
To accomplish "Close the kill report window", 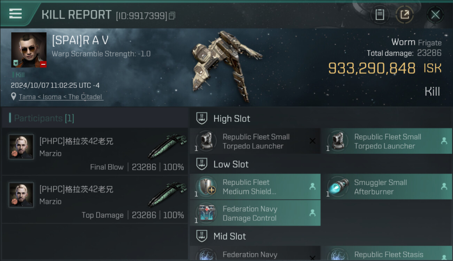I will point(435,15).
